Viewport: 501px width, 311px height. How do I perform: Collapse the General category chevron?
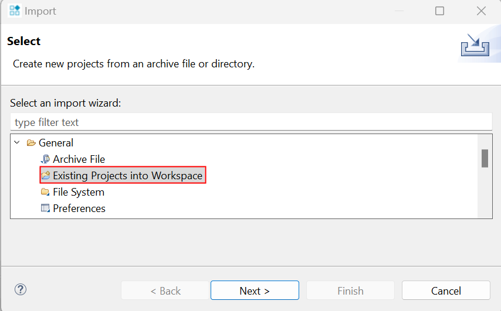17,143
